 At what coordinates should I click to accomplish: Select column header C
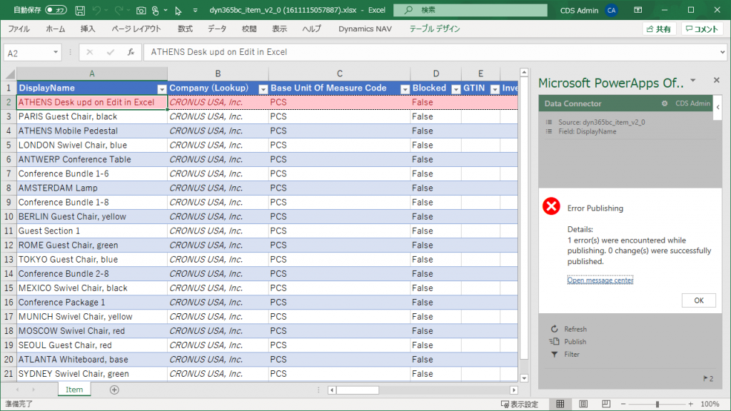click(339, 73)
